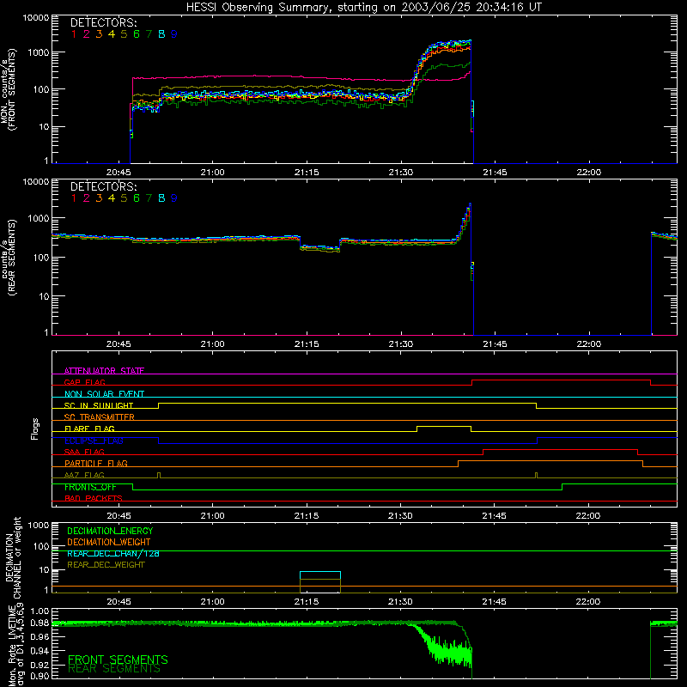Click dark green detector number 7 in the rear-segments legend
Image resolution: width=687 pixels, height=687 pixels.
click(x=149, y=198)
